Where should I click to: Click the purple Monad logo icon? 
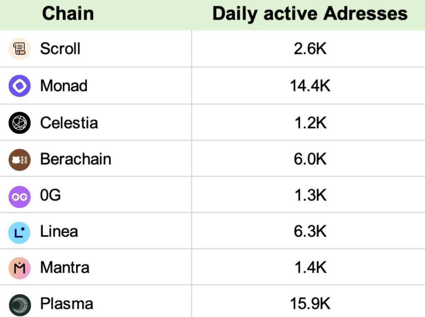[x=19, y=86]
